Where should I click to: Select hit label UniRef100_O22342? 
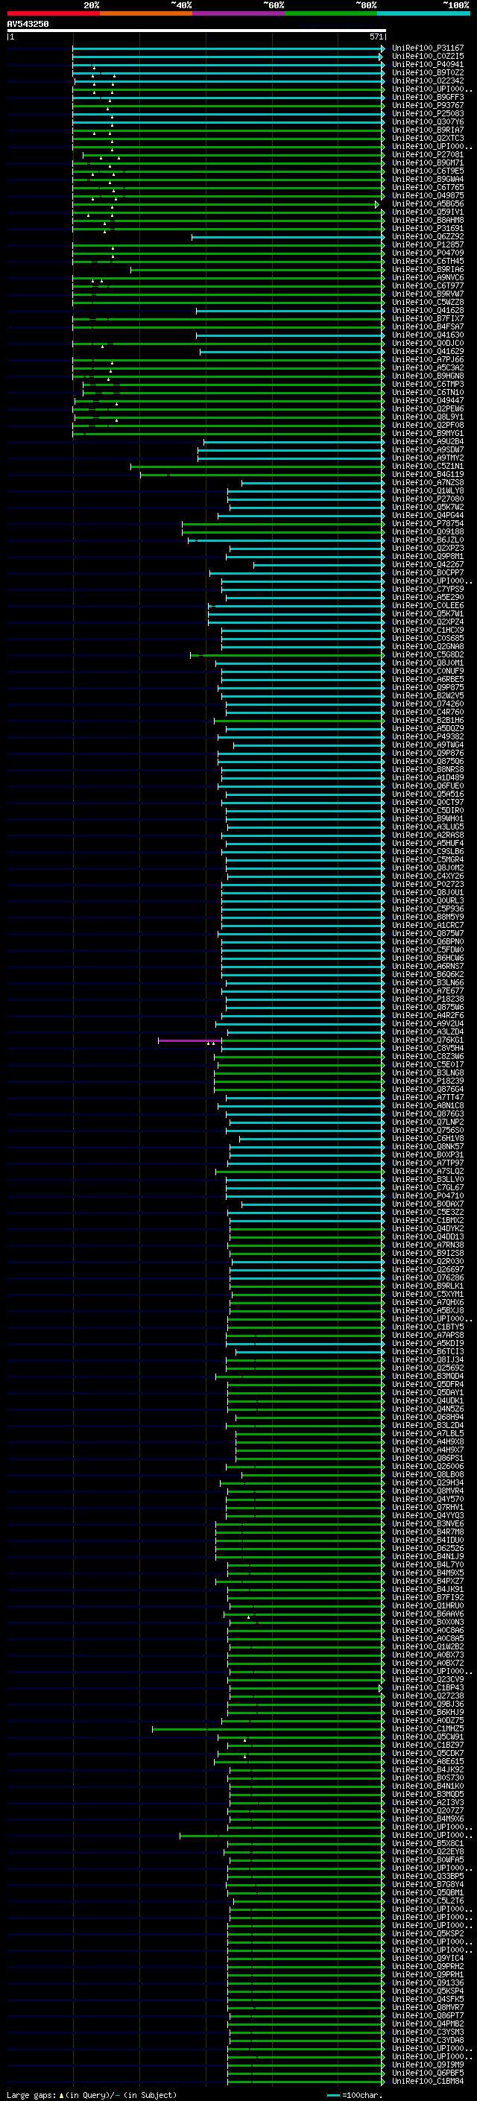coord(427,80)
